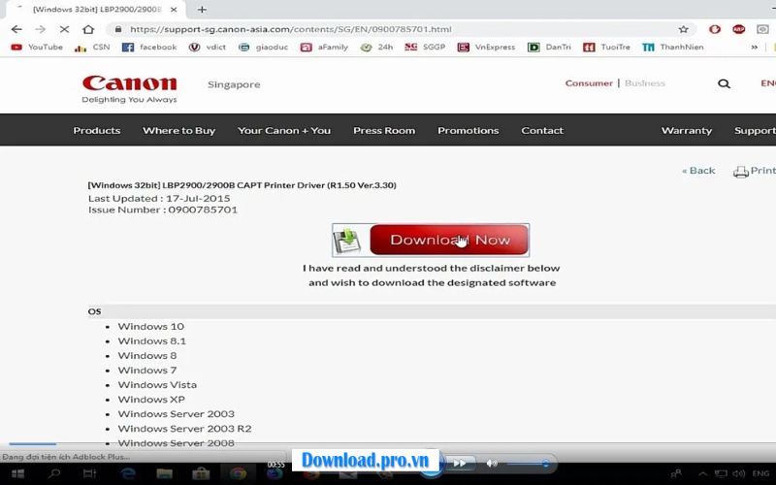The image size is (776, 485).
Task: Open the Products menu
Action: 97,131
